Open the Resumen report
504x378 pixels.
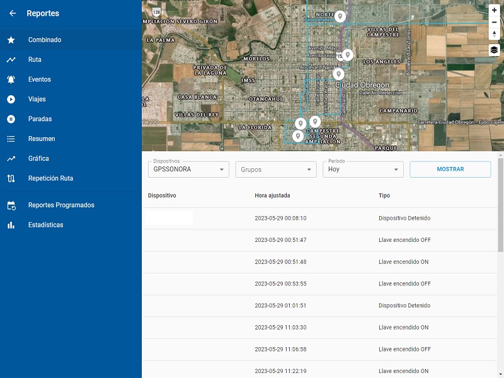(42, 139)
